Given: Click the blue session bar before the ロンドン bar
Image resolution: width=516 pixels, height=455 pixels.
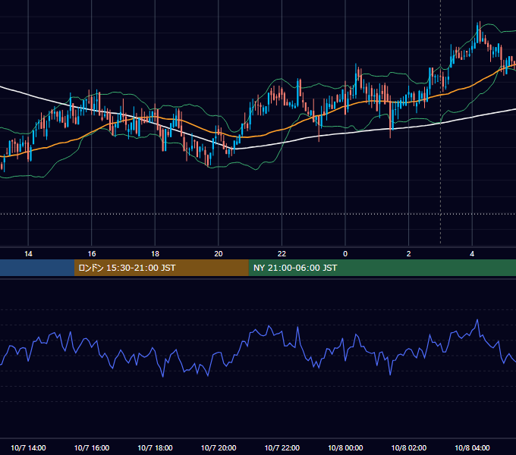Looking at the screenshot, I should 37,268.
